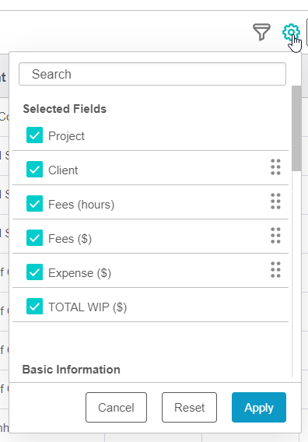
Task: Reset the column selection
Action: pos(189,407)
